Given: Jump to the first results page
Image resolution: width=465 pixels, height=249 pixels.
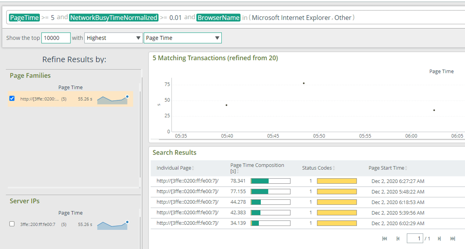Looking at the screenshot, I should 384,238.
